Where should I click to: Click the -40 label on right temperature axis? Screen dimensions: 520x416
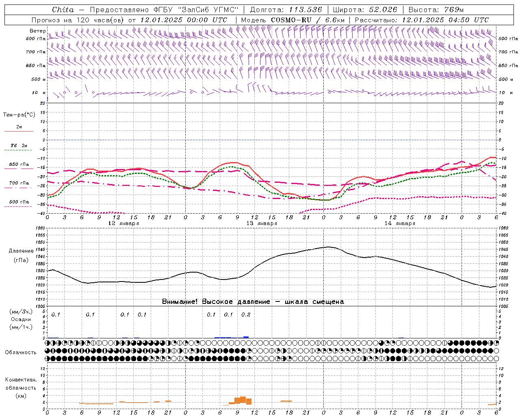point(502,214)
